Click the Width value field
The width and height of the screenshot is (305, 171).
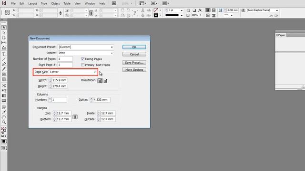pos(59,80)
